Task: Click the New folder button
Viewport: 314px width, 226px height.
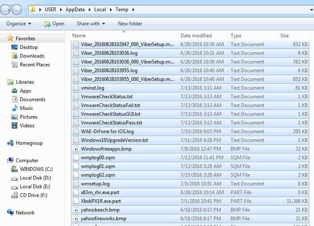Action: click(x=130, y=24)
